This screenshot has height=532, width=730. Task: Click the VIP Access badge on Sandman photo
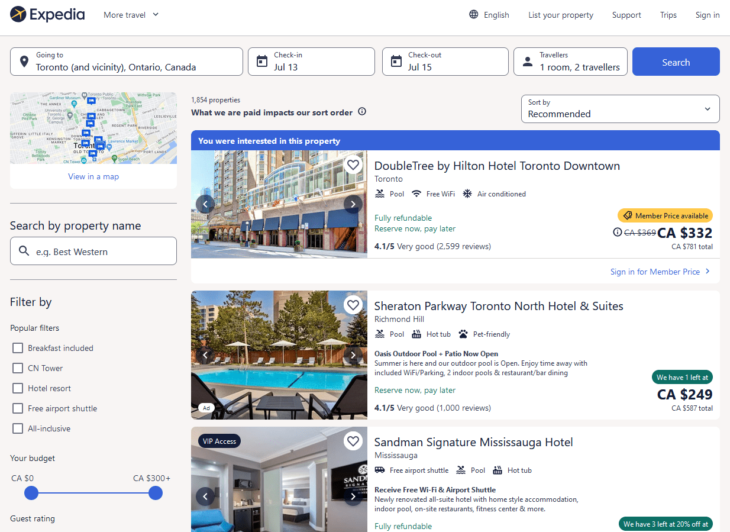coord(219,441)
